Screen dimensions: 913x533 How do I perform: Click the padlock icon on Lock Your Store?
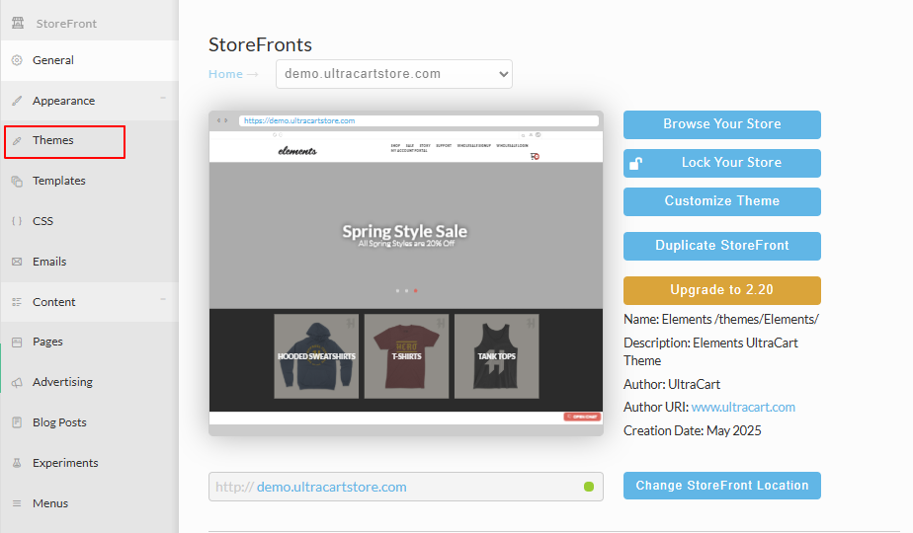coord(636,164)
